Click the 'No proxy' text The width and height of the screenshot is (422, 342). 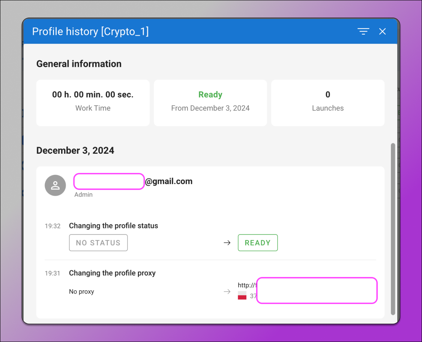[81, 292]
